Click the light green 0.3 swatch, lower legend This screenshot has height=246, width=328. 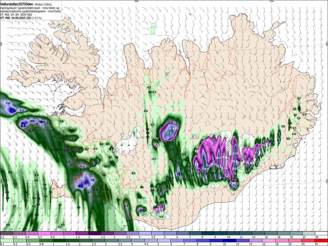[x=20, y=240]
